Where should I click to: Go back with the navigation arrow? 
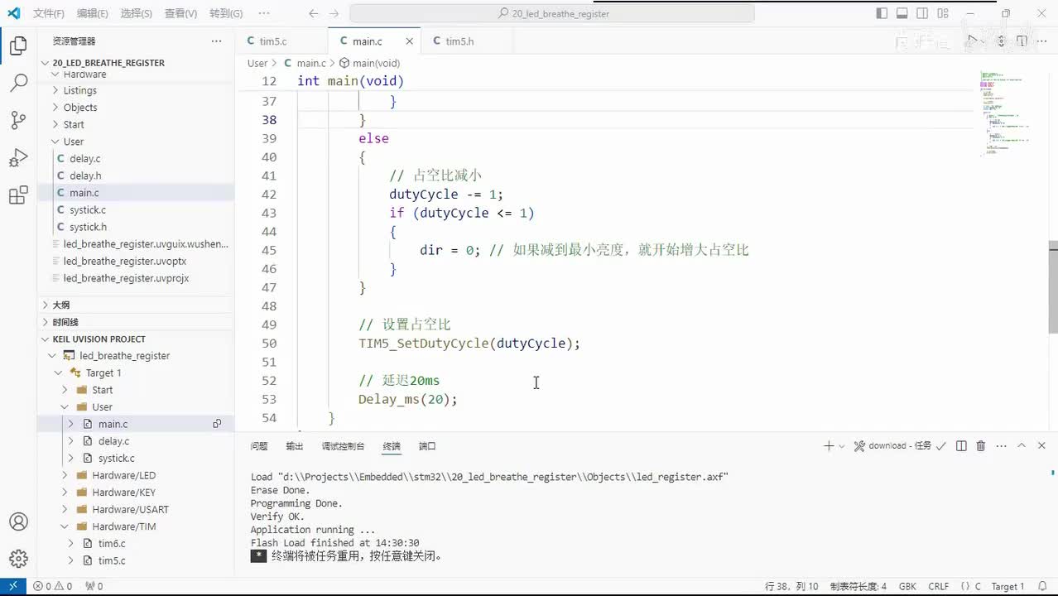click(x=313, y=13)
